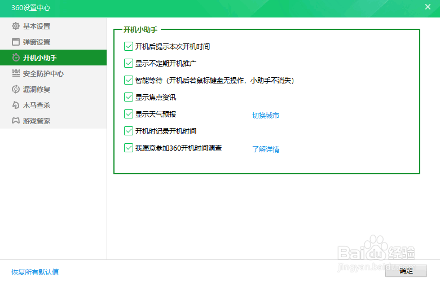440x282 pixels.
Task: Disable 显示焦点资讯 checkbox
Action: click(x=129, y=97)
